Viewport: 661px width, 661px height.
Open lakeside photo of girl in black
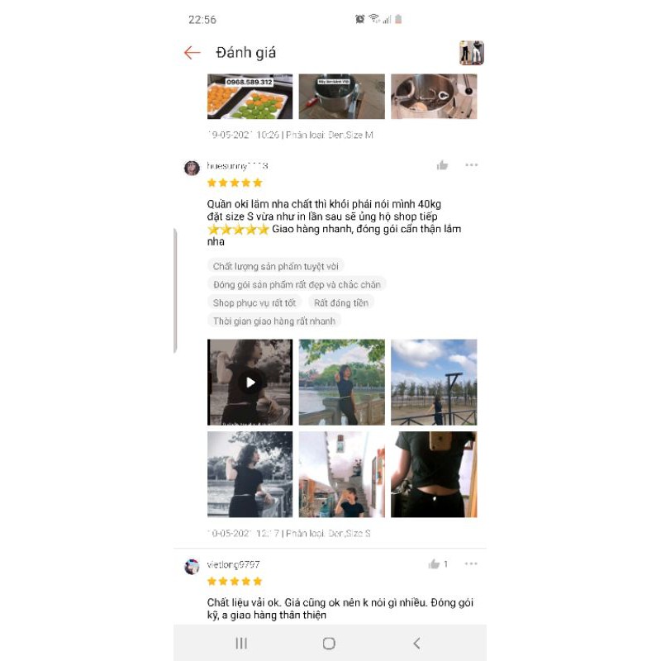tap(342, 382)
